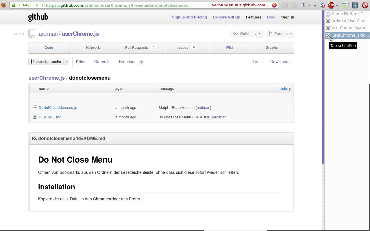Click the 'Do Not Close Menu' README heading
Screen dimensions: 370x231
75,160
